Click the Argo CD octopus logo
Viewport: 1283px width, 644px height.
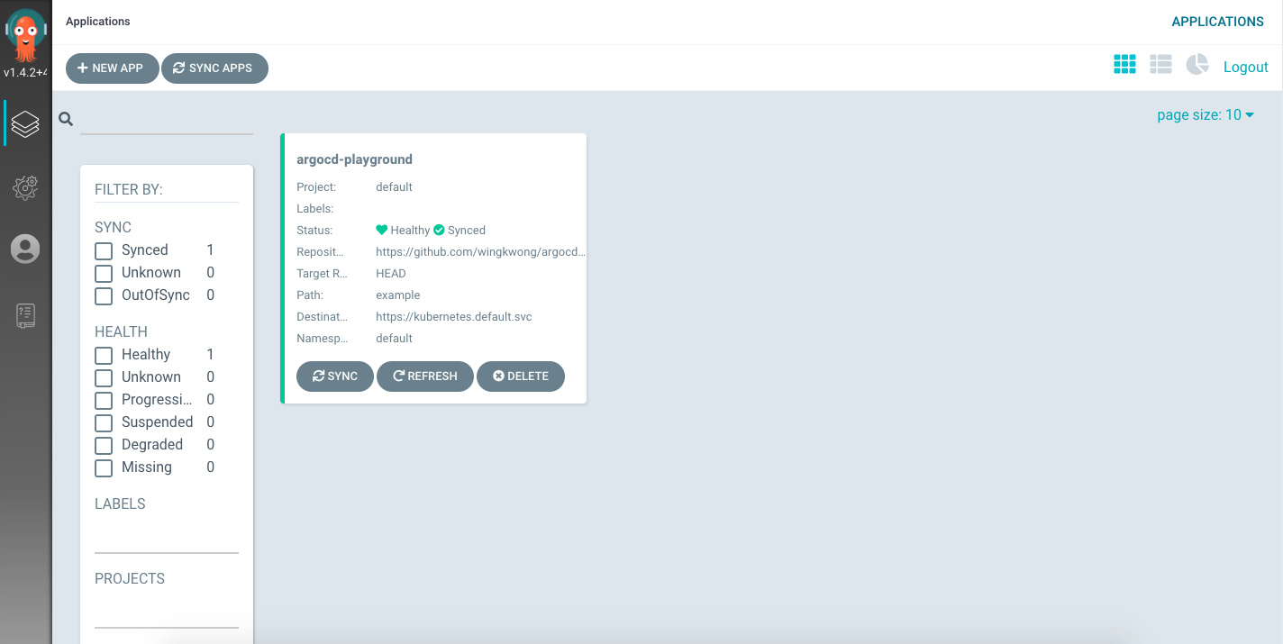[x=26, y=35]
